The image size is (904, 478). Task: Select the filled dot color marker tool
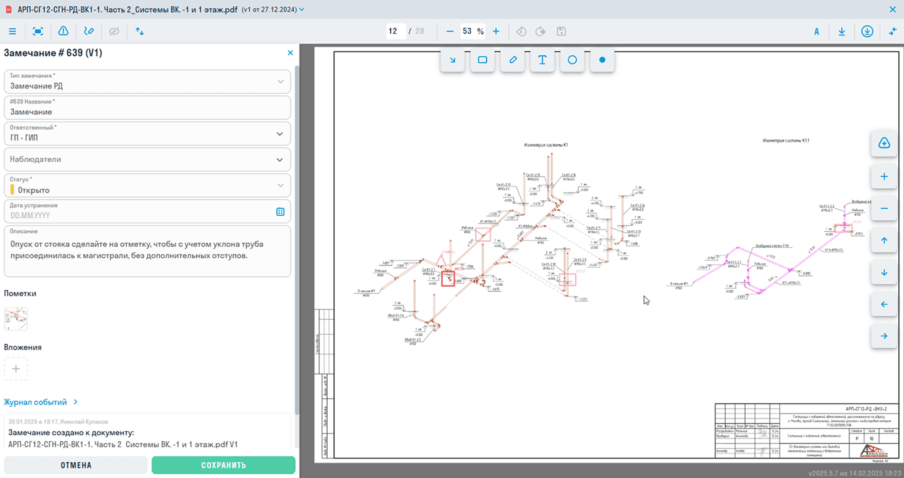coord(602,60)
